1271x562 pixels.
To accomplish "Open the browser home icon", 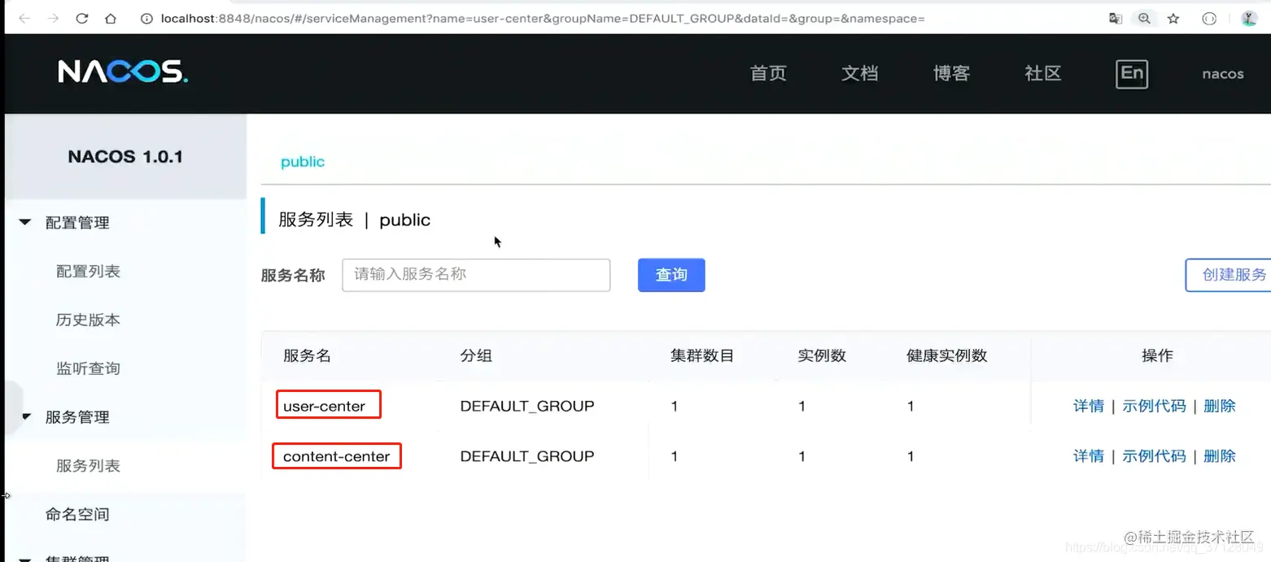I will point(111,19).
